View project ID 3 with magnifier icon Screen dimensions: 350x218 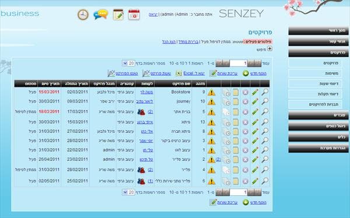(265, 140)
